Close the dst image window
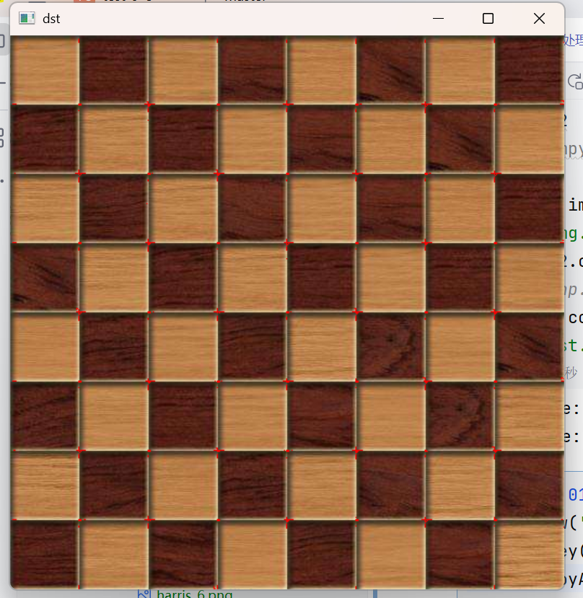583x598 pixels. point(539,18)
